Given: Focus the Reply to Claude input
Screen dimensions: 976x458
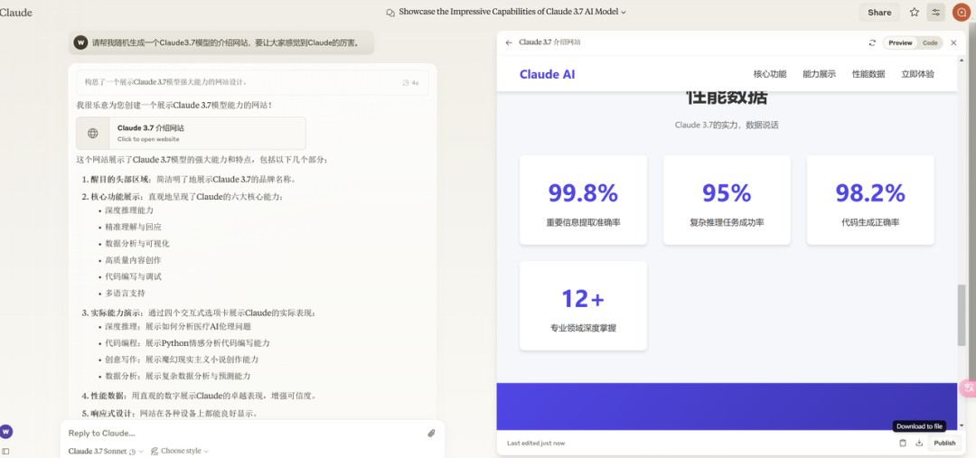Looking at the screenshot, I should (243, 433).
